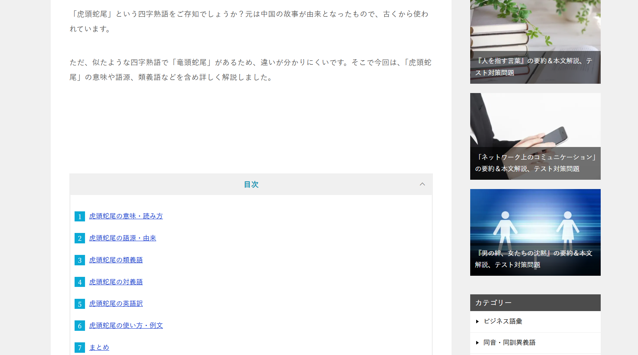
Task: Click the number 4 contents badge
Action: [80, 282]
